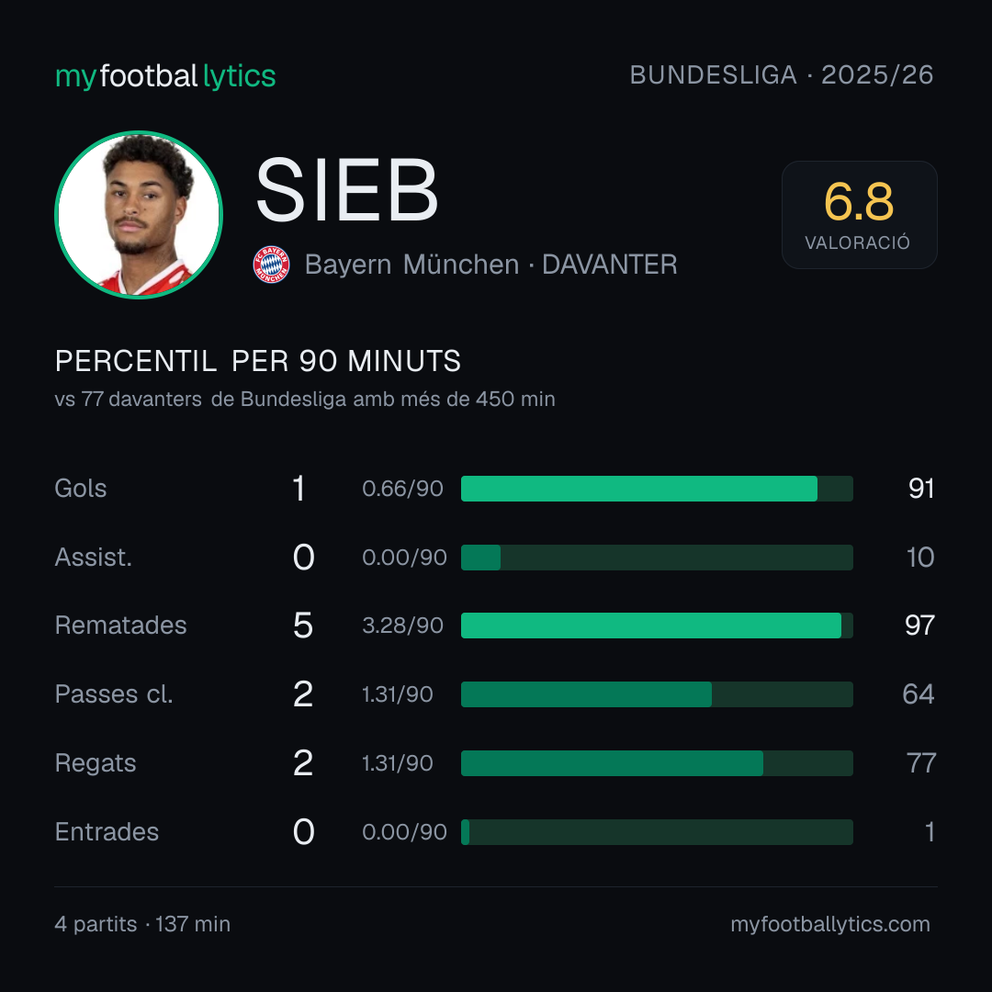Screen dimensions: 992x992
Task: Click the Rematades percentile bar
Action: [657, 626]
